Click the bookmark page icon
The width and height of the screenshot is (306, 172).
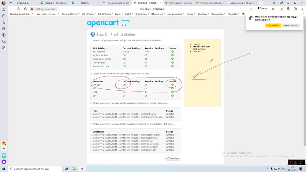click(x=273, y=9)
